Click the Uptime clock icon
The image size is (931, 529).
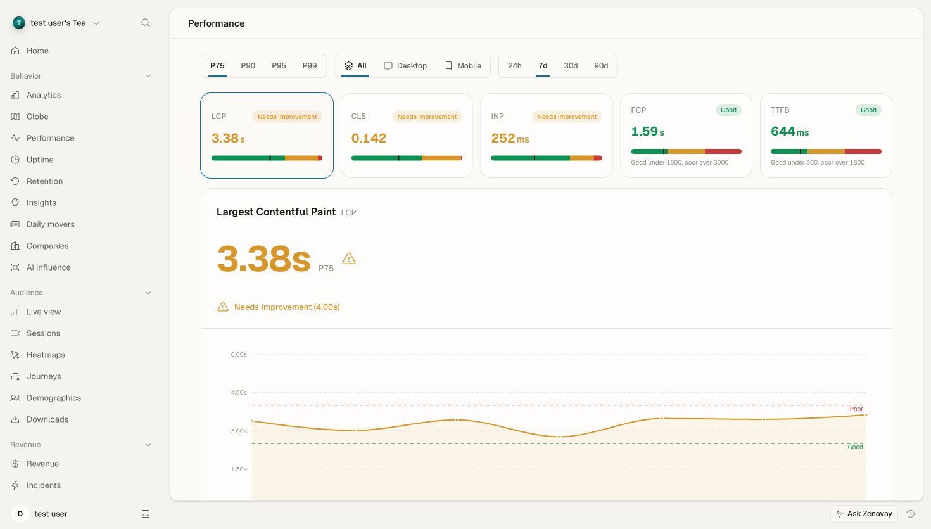(15, 160)
